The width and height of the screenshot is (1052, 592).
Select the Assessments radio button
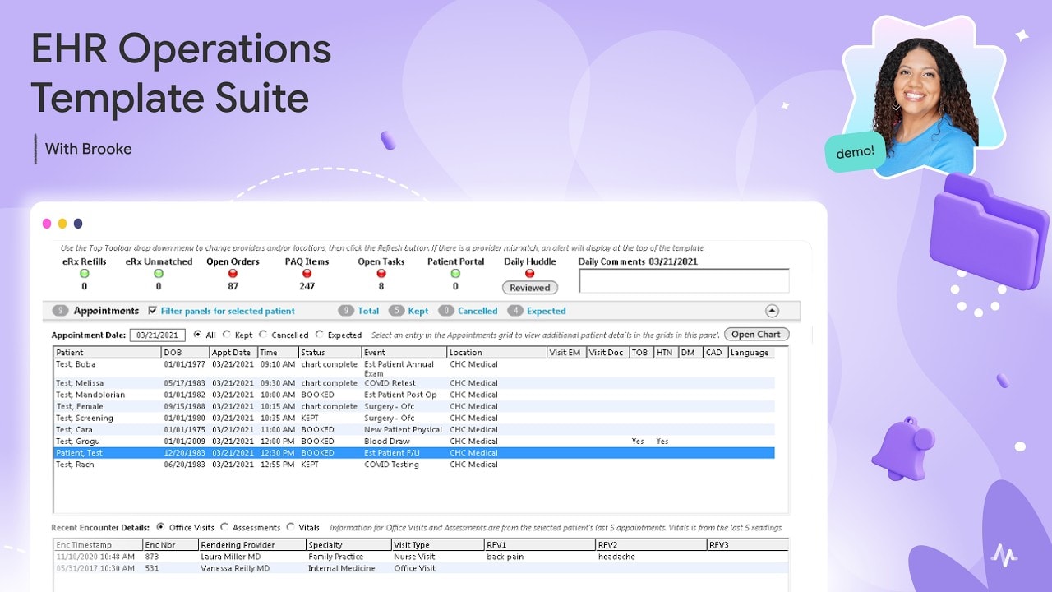[224, 527]
